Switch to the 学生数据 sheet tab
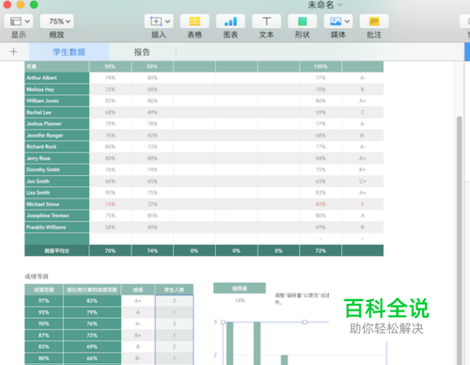The width and height of the screenshot is (470, 365). [x=69, y=52]
